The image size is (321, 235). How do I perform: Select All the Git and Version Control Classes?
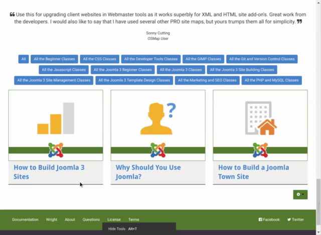click(262, 59)
